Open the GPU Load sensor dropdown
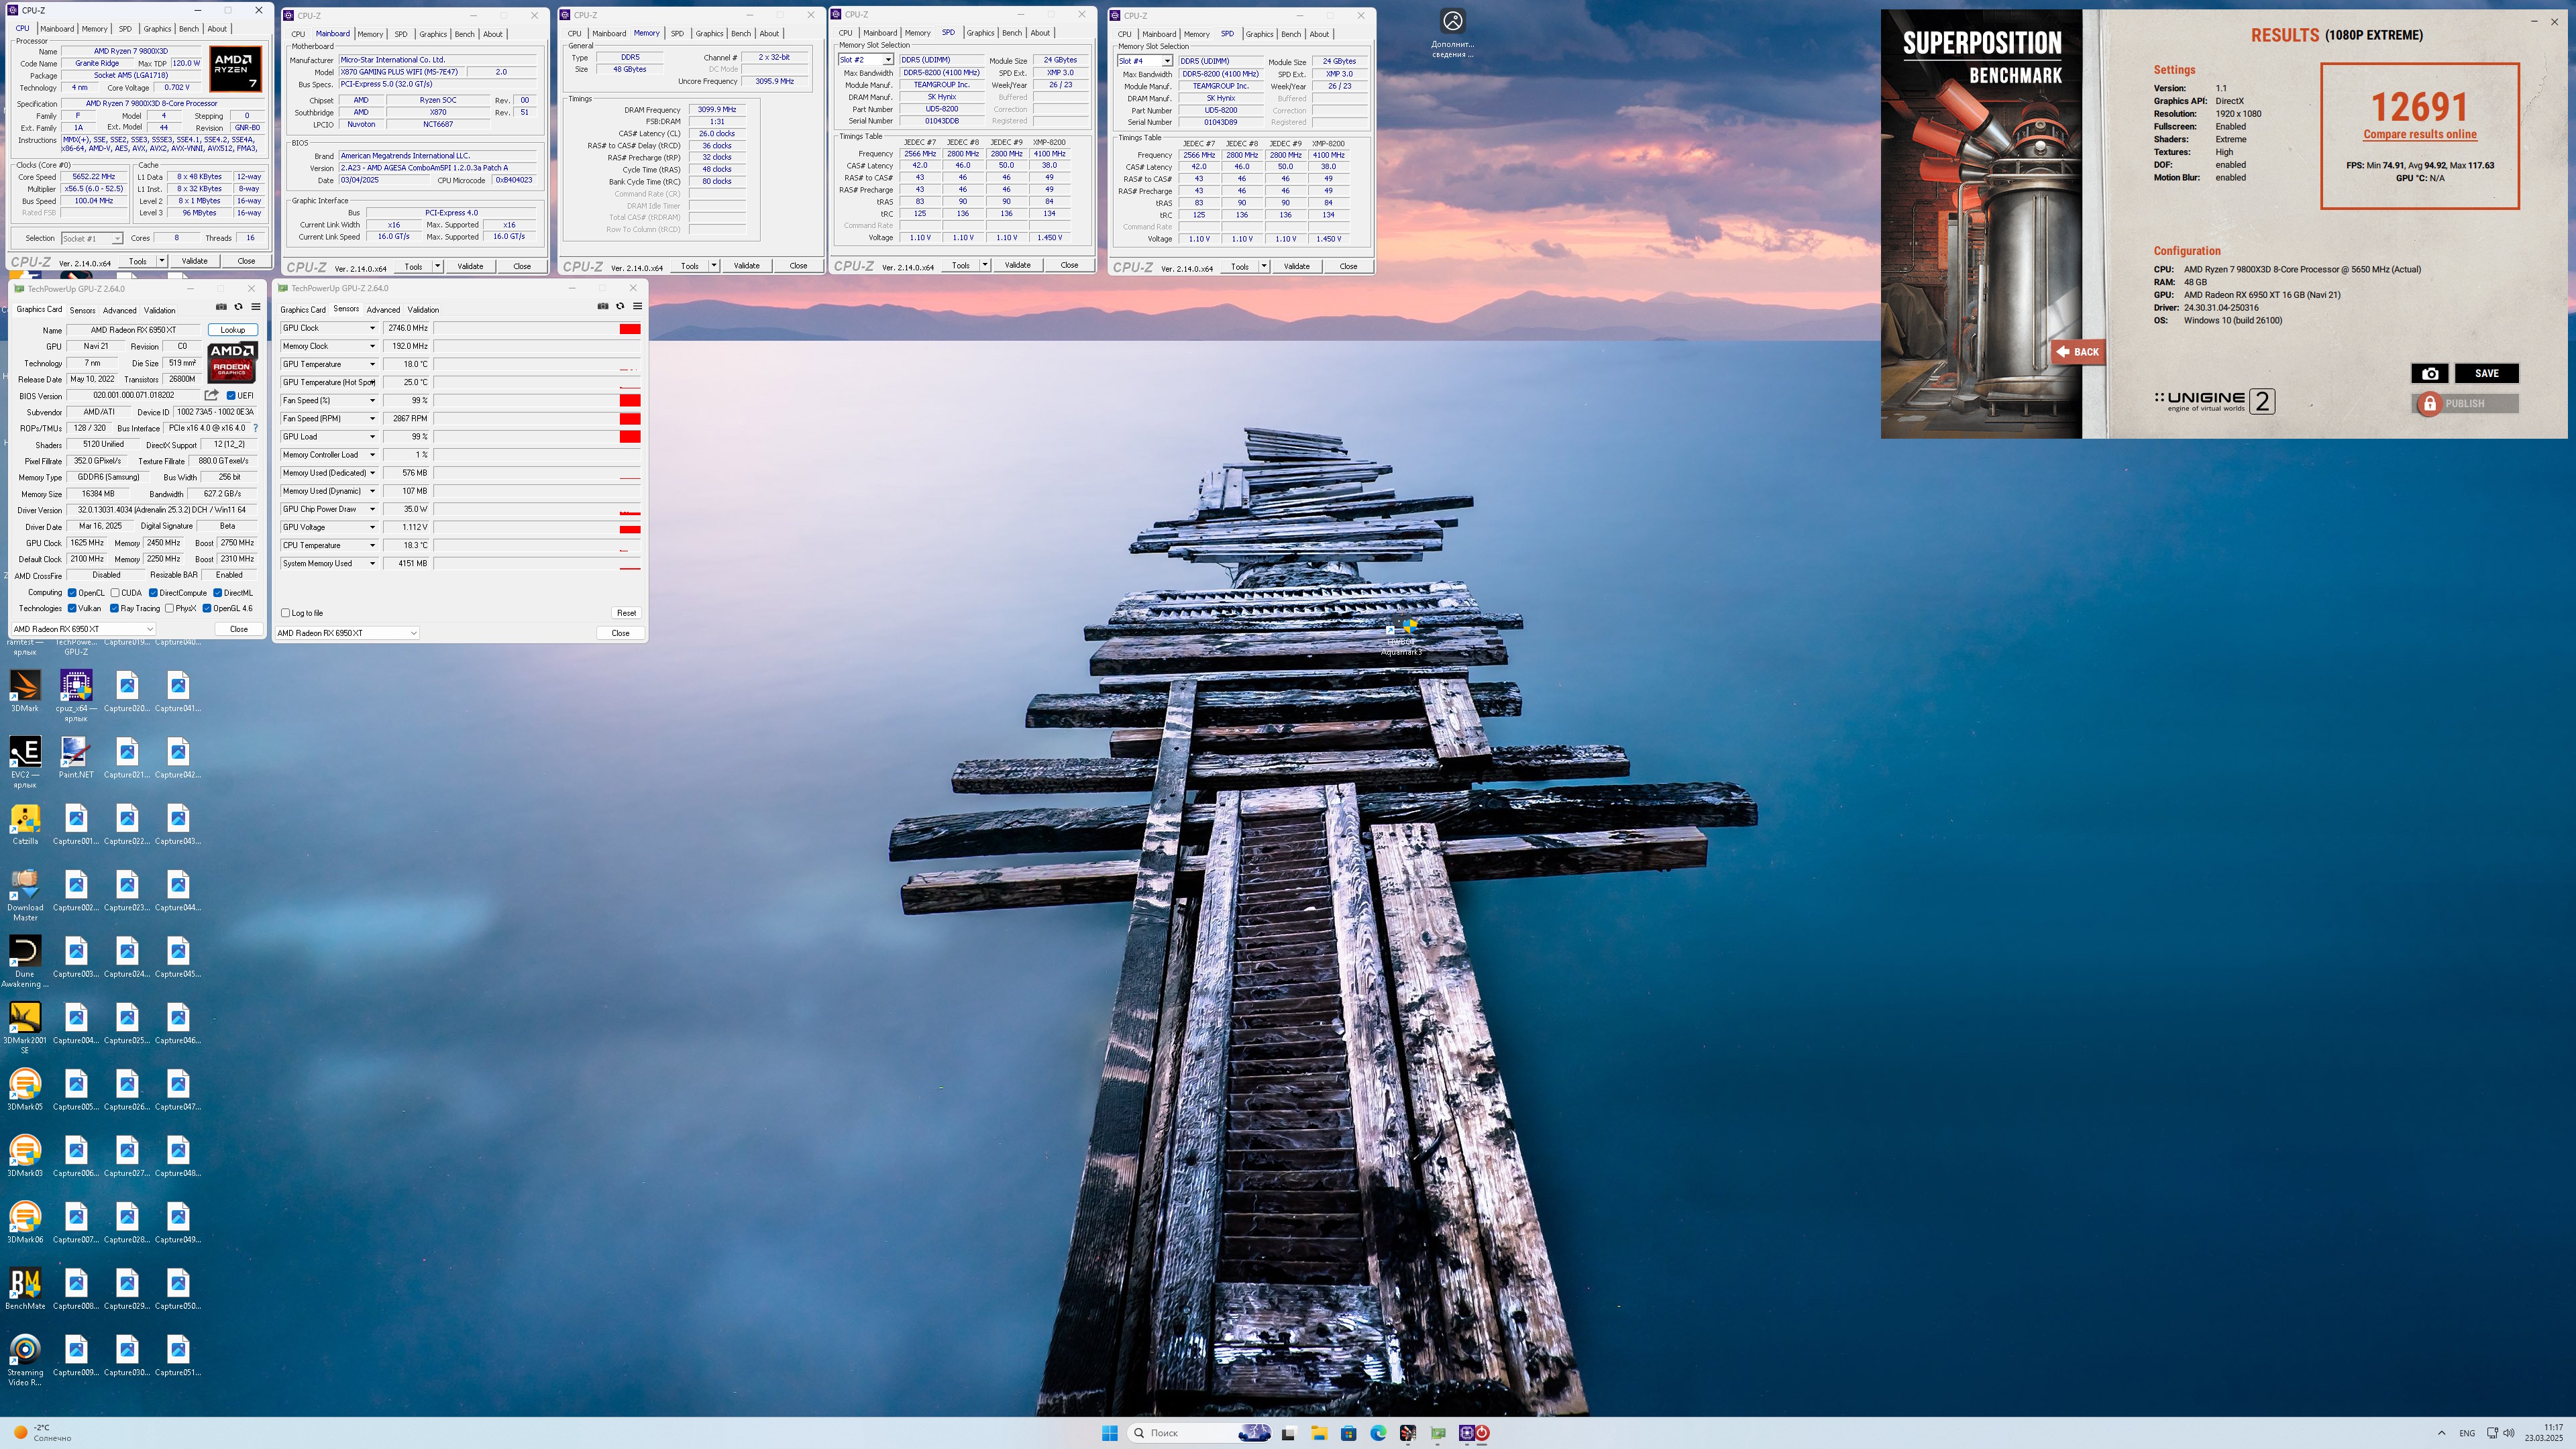2576x1449 pixels. point(372,437)
